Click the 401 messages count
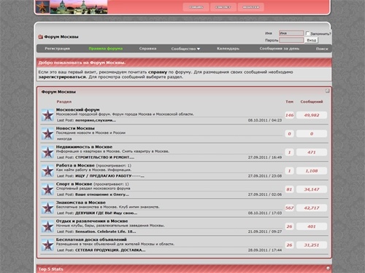This screenshot has width=365, height=273. point(312,226)
